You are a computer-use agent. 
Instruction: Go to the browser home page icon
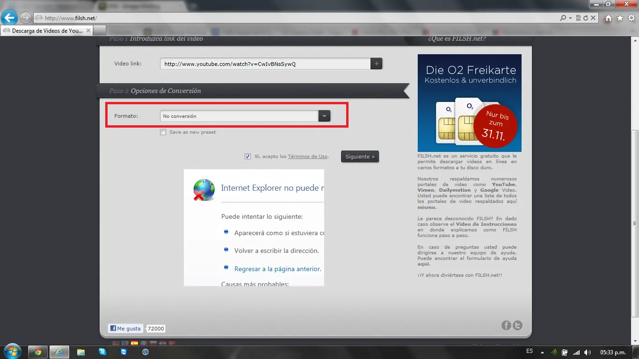click(x=609, y=18)
